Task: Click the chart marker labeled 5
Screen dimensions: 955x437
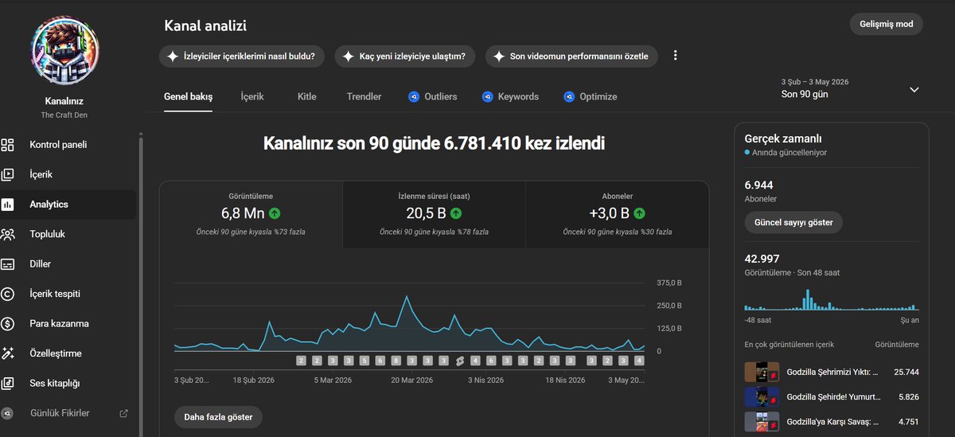Action: tap(364, 361)
